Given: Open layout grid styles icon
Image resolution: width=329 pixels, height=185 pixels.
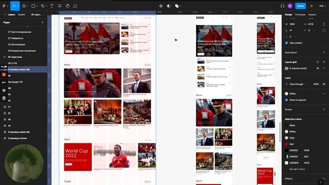Looking at the screenshot, I should coord(318,62).
